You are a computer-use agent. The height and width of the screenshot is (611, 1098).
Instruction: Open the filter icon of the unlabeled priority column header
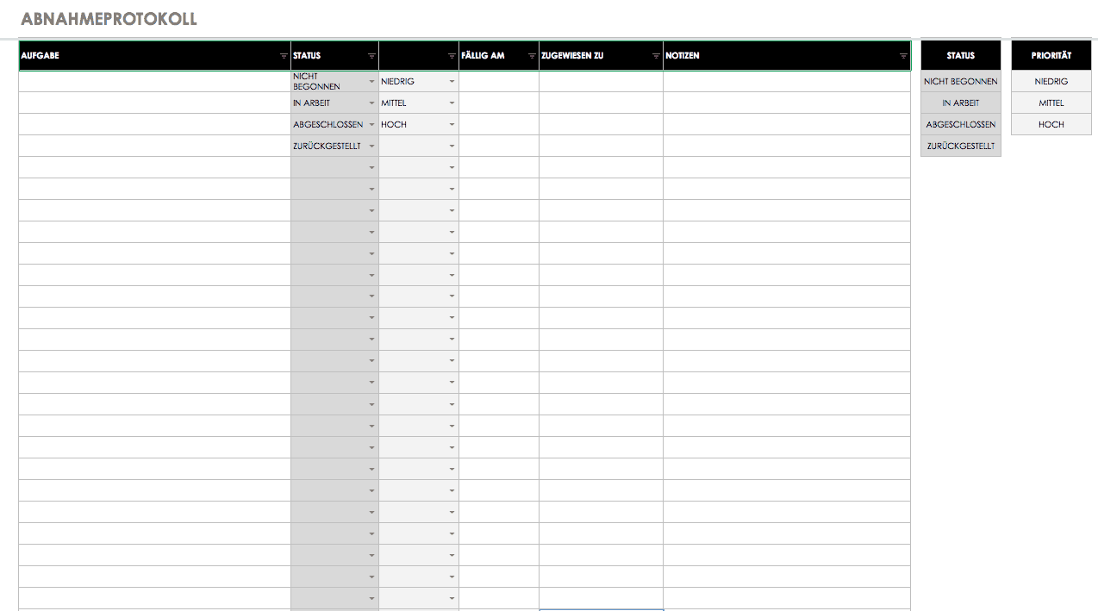coord(452,56)
